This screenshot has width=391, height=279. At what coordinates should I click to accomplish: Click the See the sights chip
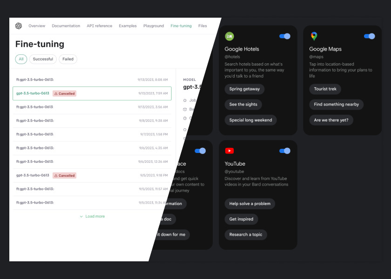point(243,104)
